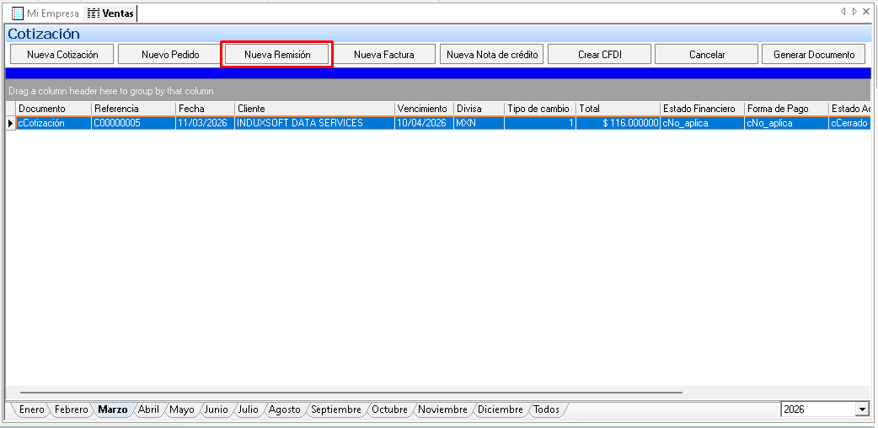Open the 2026 year dropdown
This screenshot has width=878, height=428.
(x=861, y=409)
